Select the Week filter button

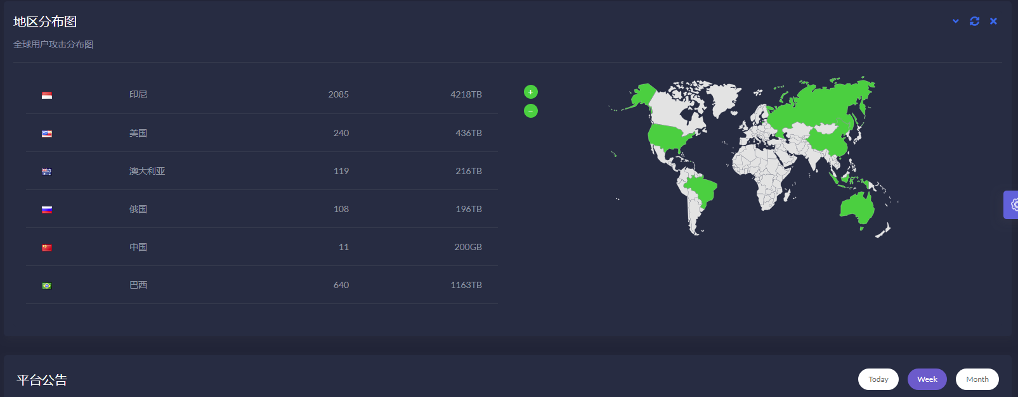tap(927, 379)
